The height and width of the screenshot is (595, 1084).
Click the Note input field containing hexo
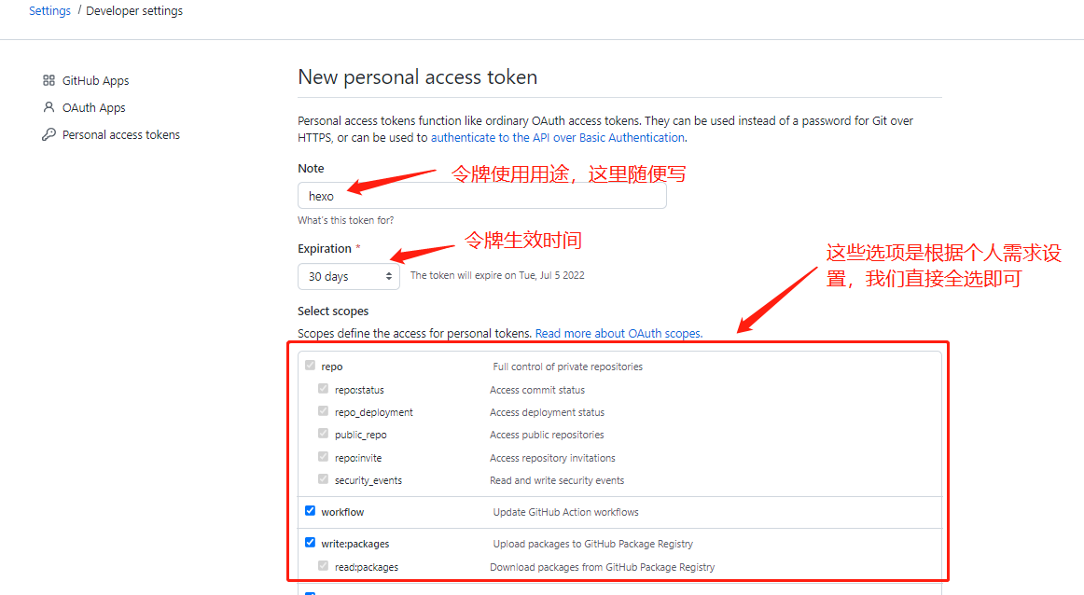(482, 196)
